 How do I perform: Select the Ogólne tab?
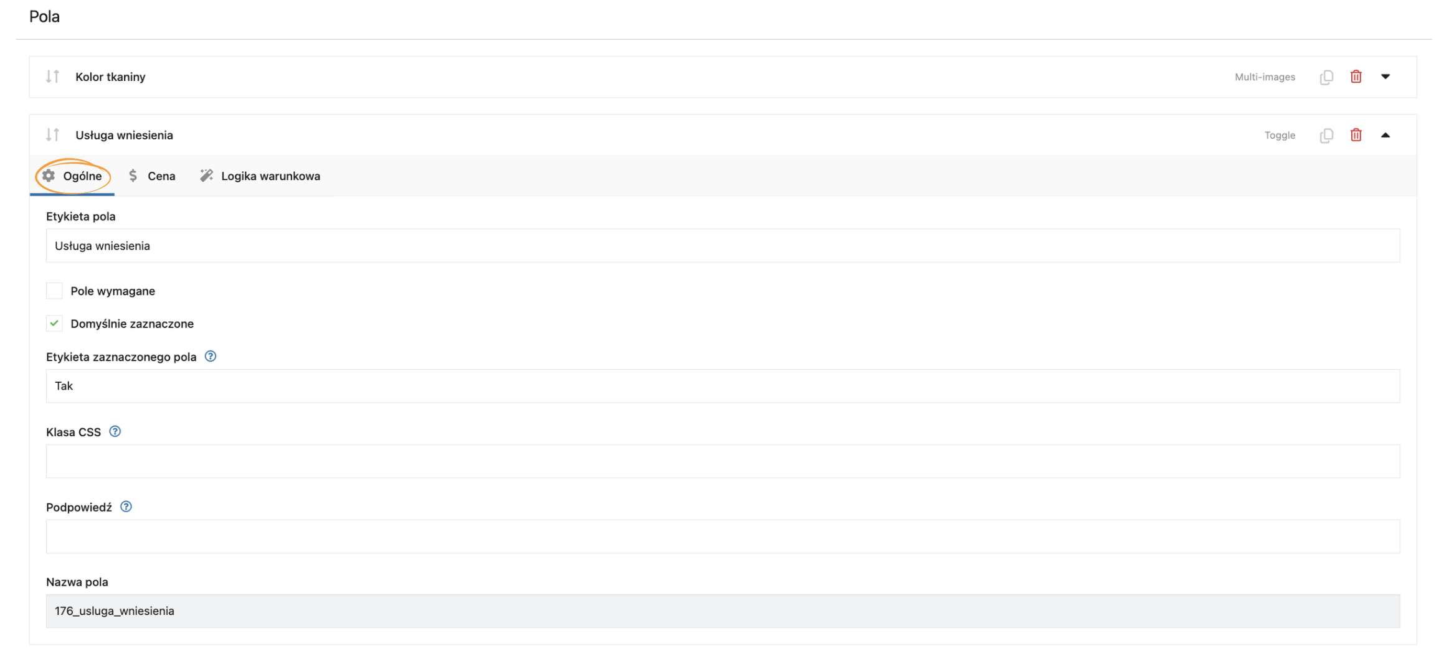[72, 176]
